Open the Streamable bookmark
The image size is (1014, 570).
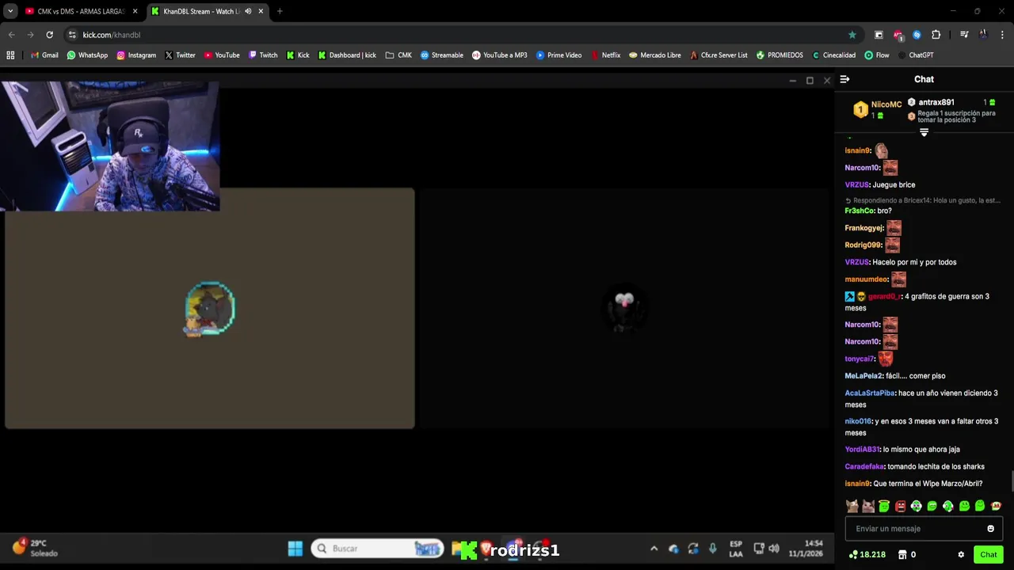[441, 55]
